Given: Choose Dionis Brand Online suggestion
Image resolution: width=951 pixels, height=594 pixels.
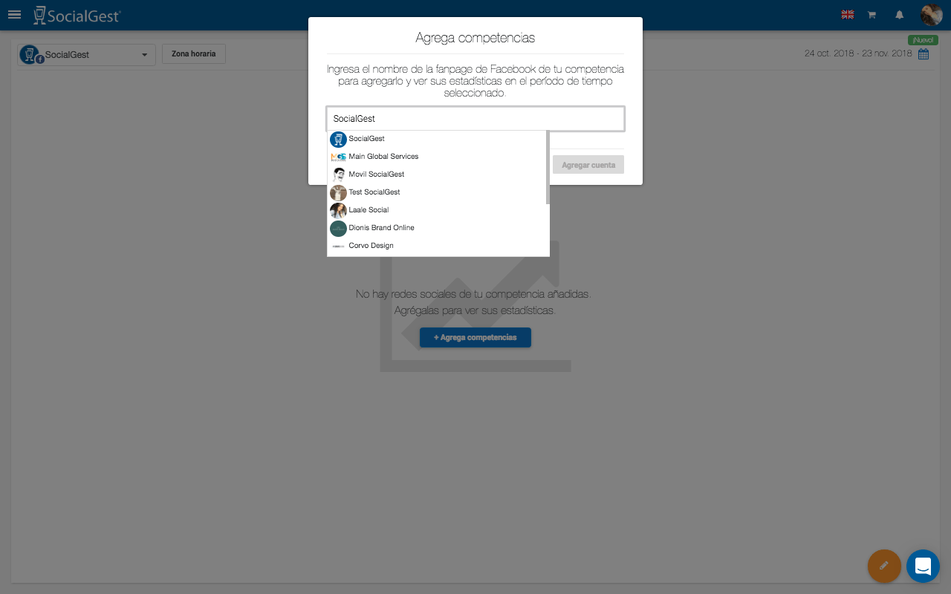Looking at the screenshot, I should pos(437,228).
